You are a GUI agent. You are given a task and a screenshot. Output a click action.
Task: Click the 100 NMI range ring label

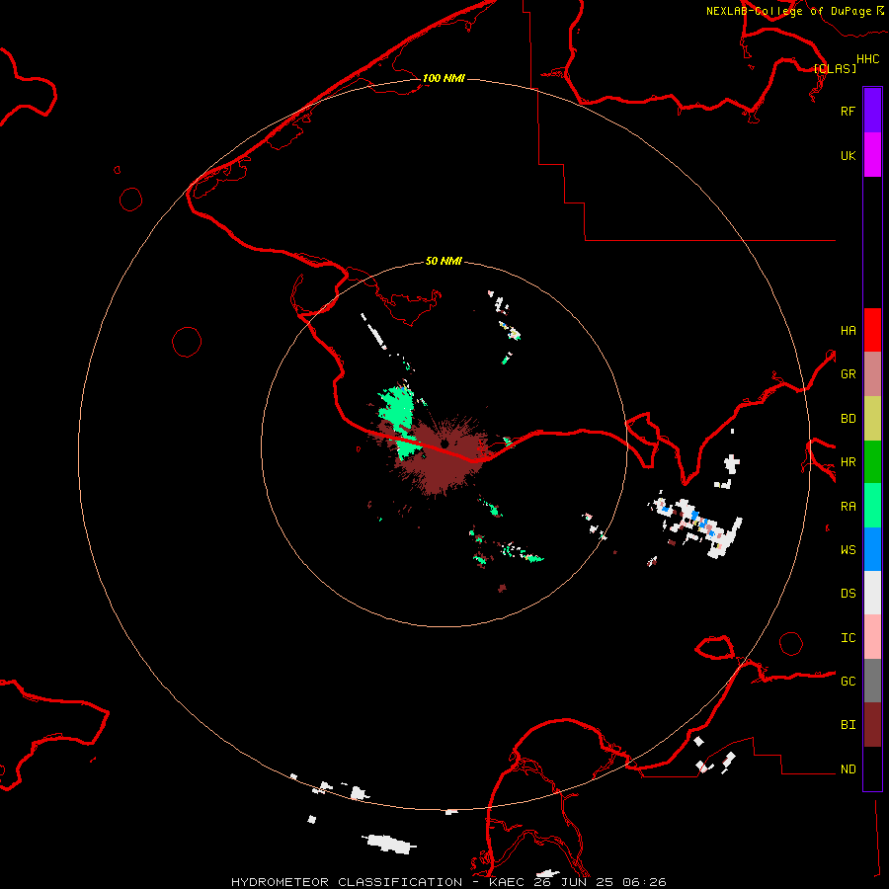444,78
